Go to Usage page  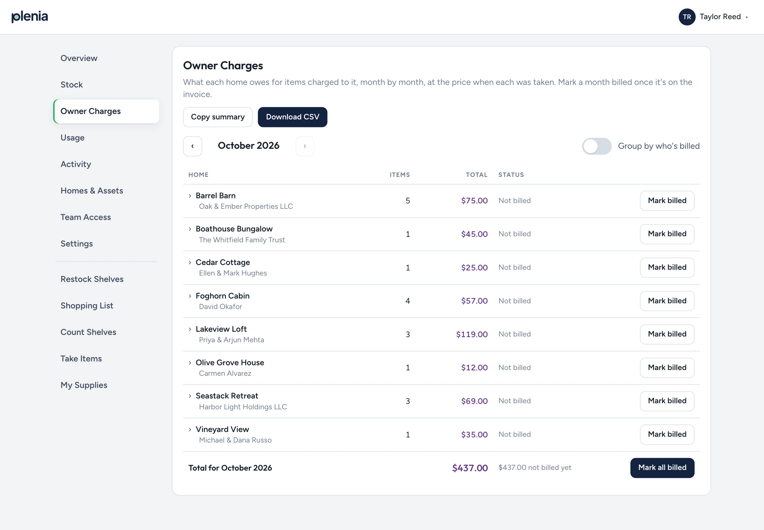(106, 138)
